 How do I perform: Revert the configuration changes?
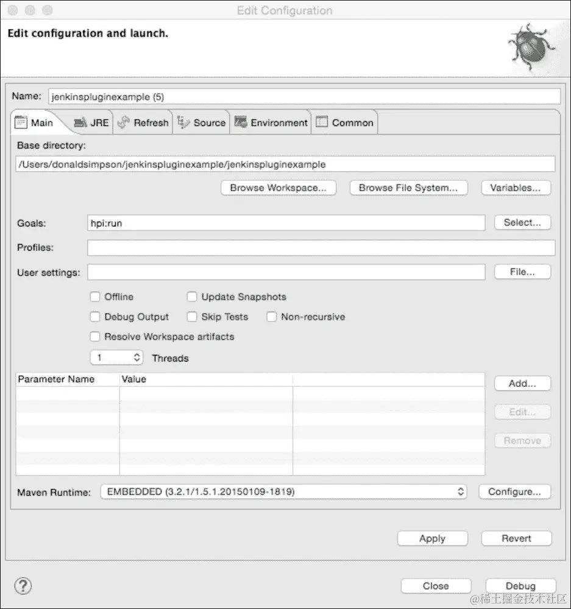517,538
